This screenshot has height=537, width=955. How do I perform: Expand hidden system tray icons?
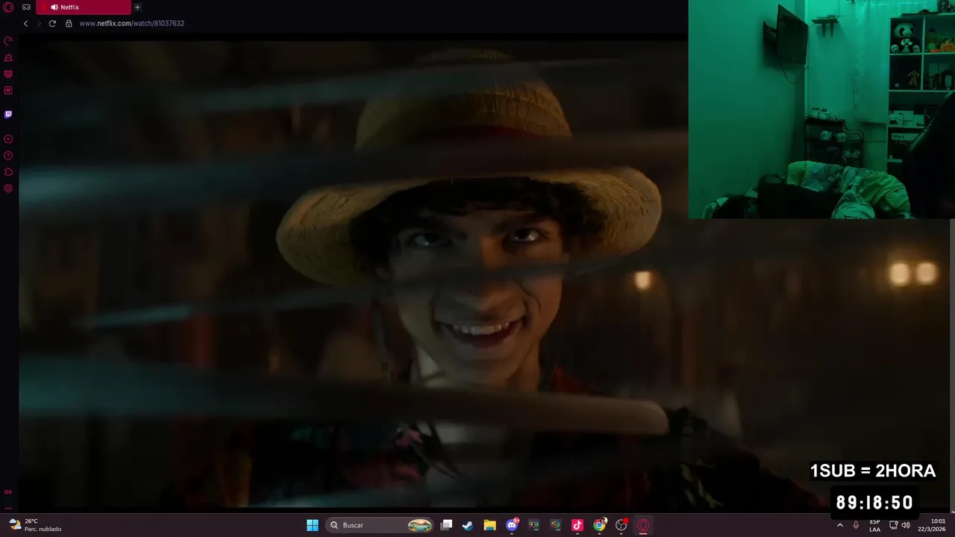coord(839,525)
